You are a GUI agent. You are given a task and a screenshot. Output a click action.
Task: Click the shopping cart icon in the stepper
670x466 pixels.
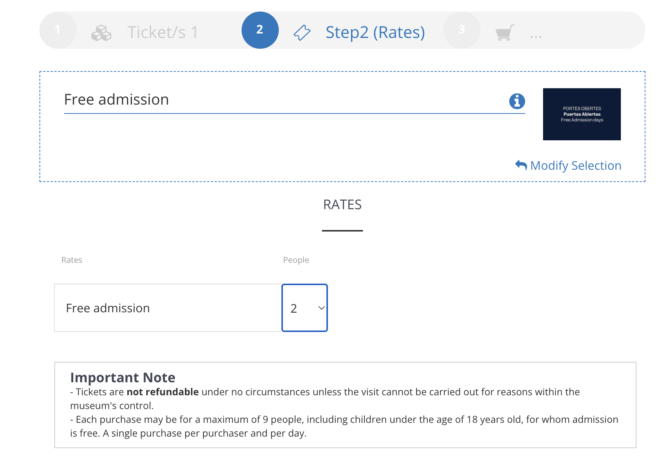(505, 33)
